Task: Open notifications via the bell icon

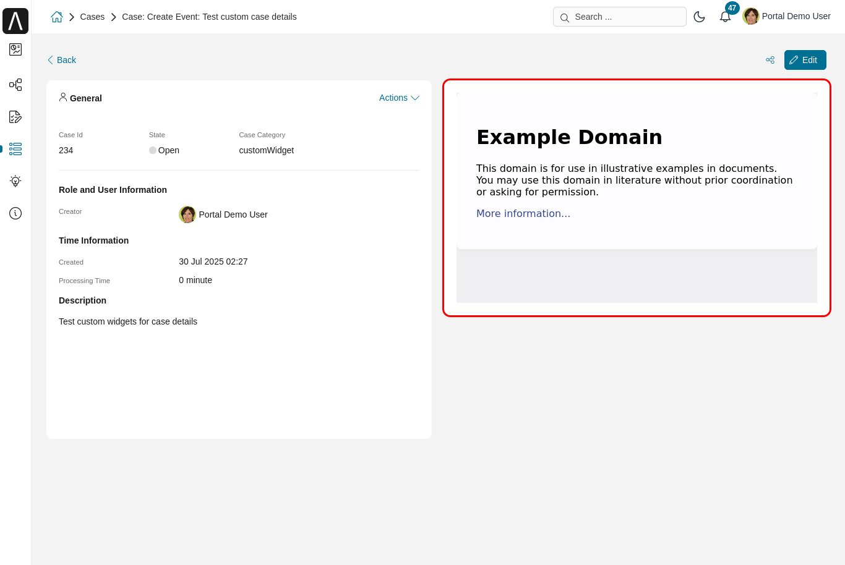Action: pos(724,17)
